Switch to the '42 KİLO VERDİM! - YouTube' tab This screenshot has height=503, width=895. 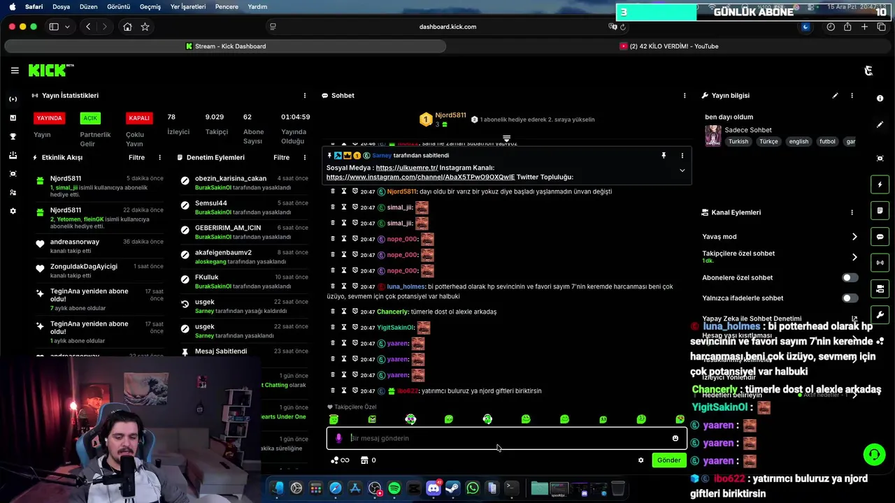tap(669, 46)
